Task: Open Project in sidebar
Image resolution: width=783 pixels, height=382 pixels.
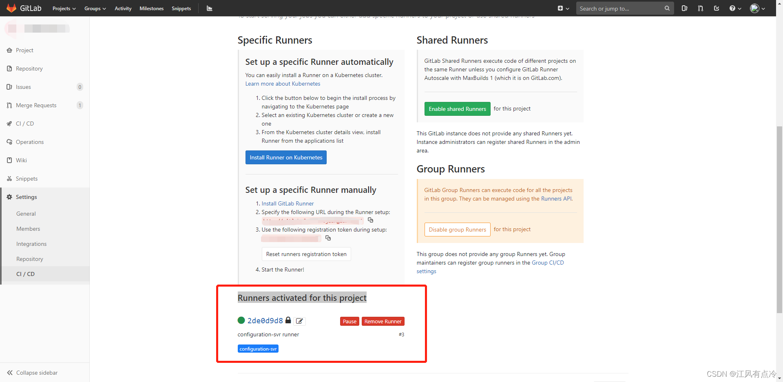Action: [44, 50]
